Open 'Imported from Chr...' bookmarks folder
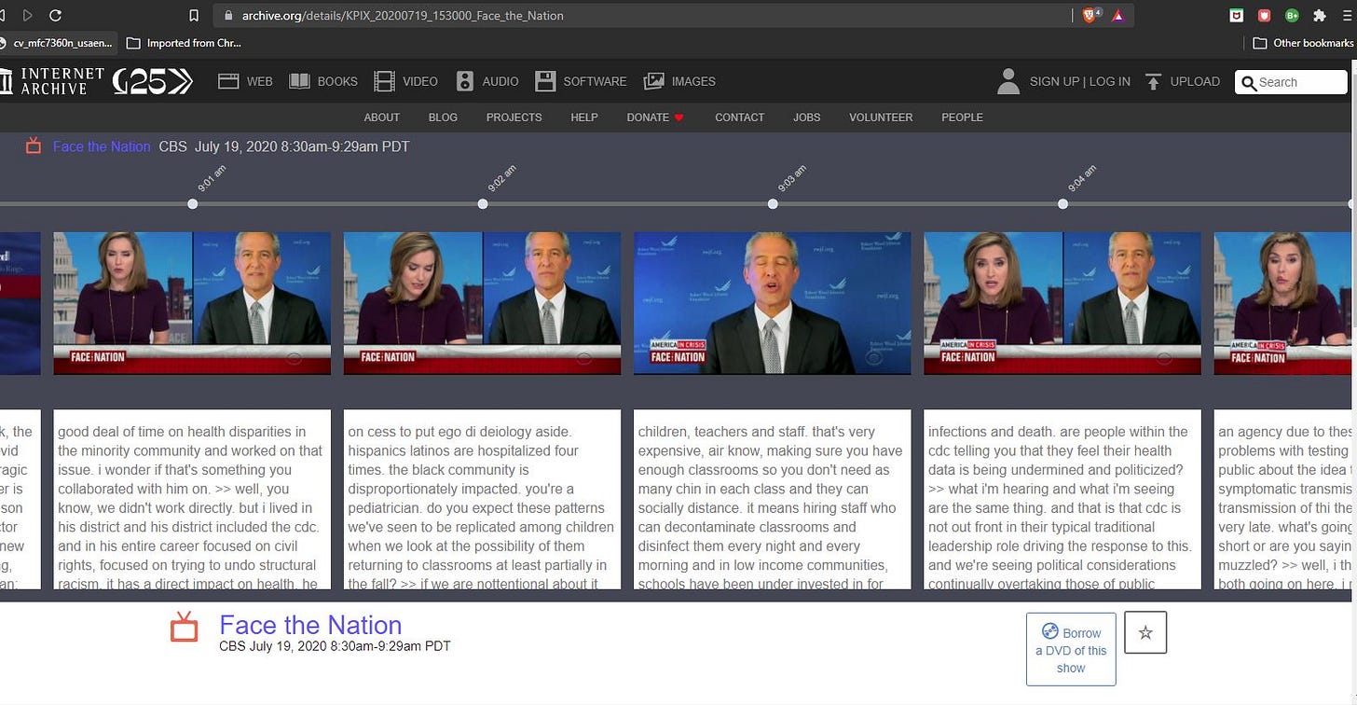1357x705 pixels. (184, 43)
